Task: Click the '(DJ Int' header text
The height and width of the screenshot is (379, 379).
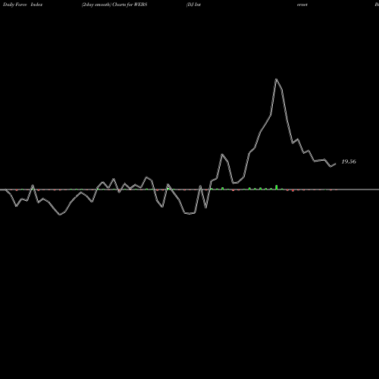Action: click(x=193, y=5)
